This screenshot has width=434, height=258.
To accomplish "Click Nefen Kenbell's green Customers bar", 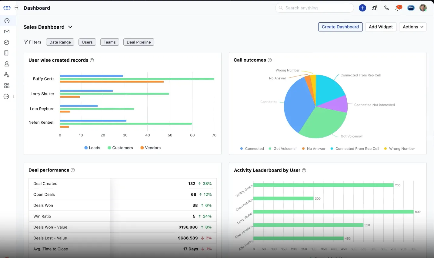I will click(126, 124).
